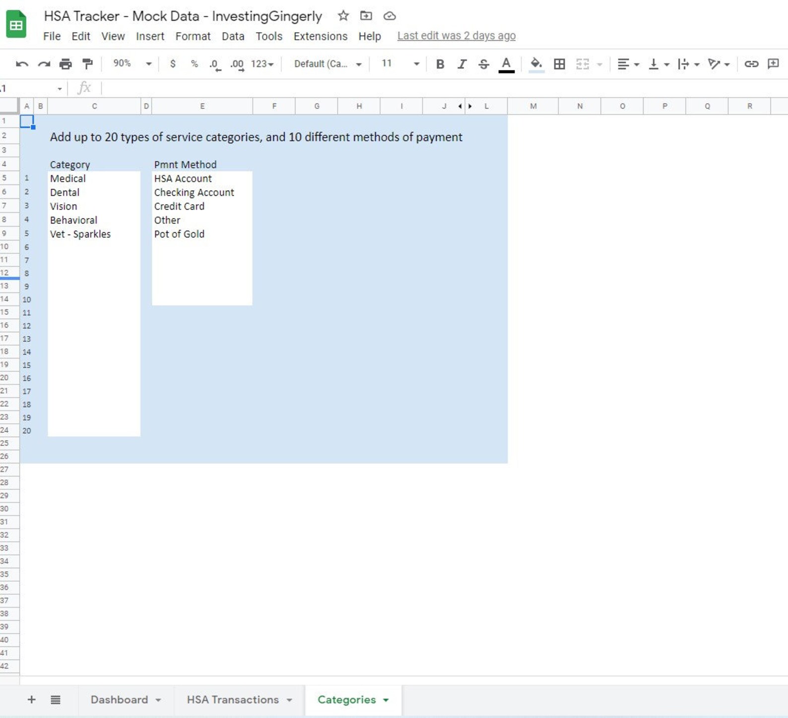Toggle Bold formatting

click(440, 64)
